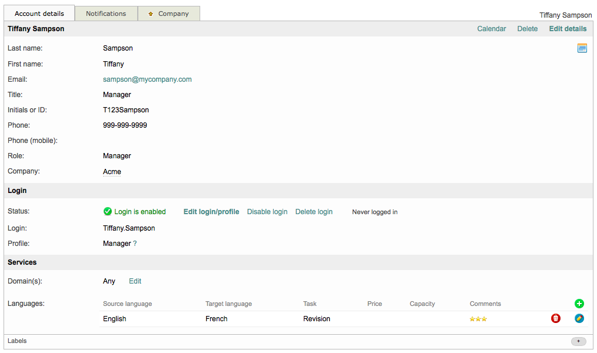597x353 pixels.
Task: Click the green add language icon
Action: tap(579, 304)
